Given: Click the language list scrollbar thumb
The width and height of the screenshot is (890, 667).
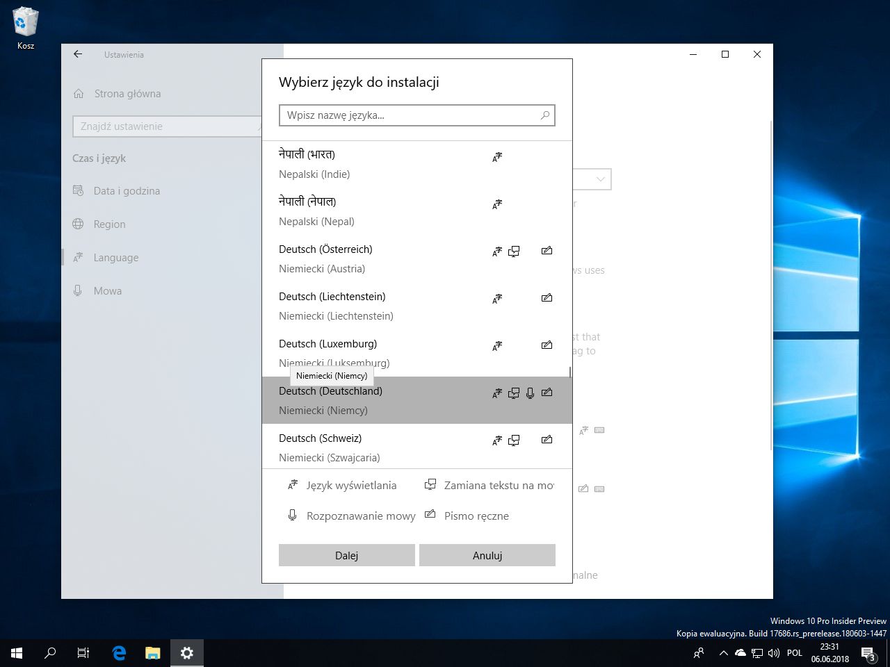Looking at the screenshot, I should click(570, 372).
